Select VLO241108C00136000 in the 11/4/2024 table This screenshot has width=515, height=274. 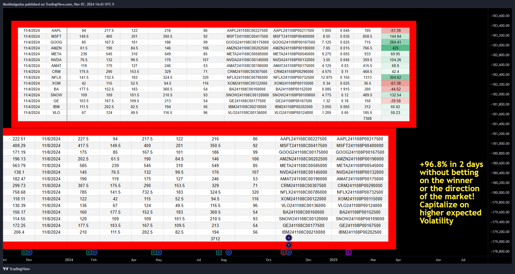click(x=247, y=113)
